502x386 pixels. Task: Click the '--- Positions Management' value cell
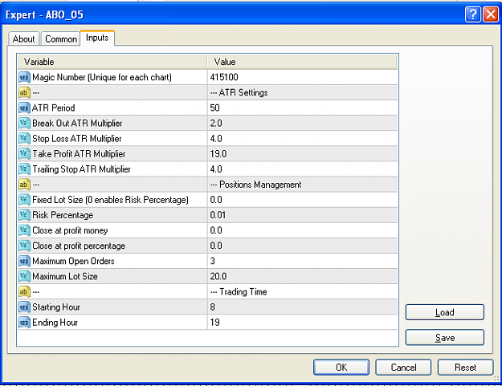tap(303, 185)
